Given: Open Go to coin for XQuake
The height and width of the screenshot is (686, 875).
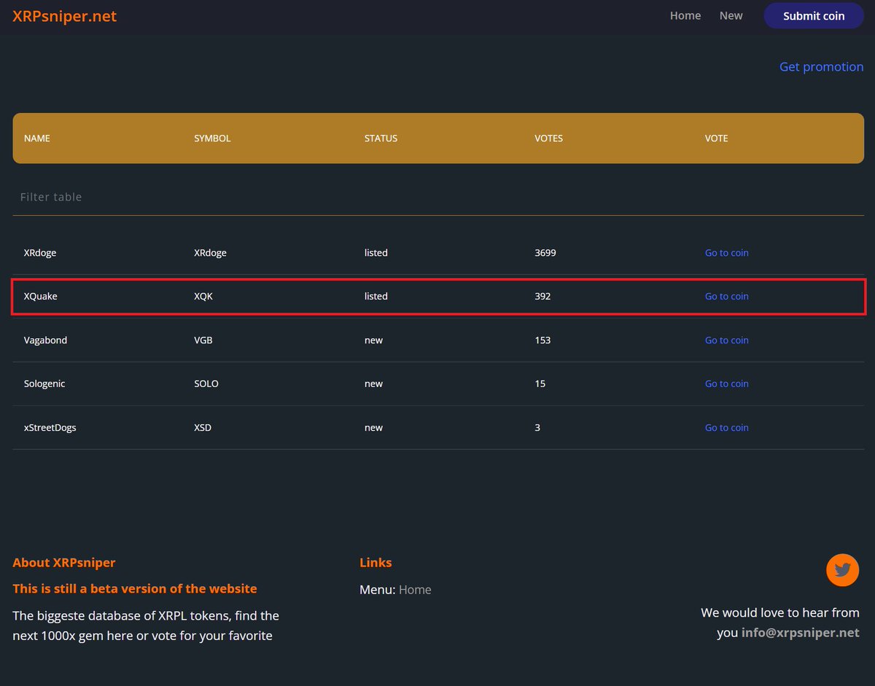Looking at the screenshot, I should [x=727, y=297].
